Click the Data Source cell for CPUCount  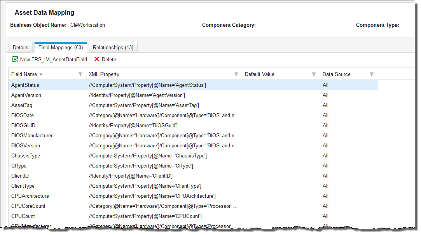[325, 216]
